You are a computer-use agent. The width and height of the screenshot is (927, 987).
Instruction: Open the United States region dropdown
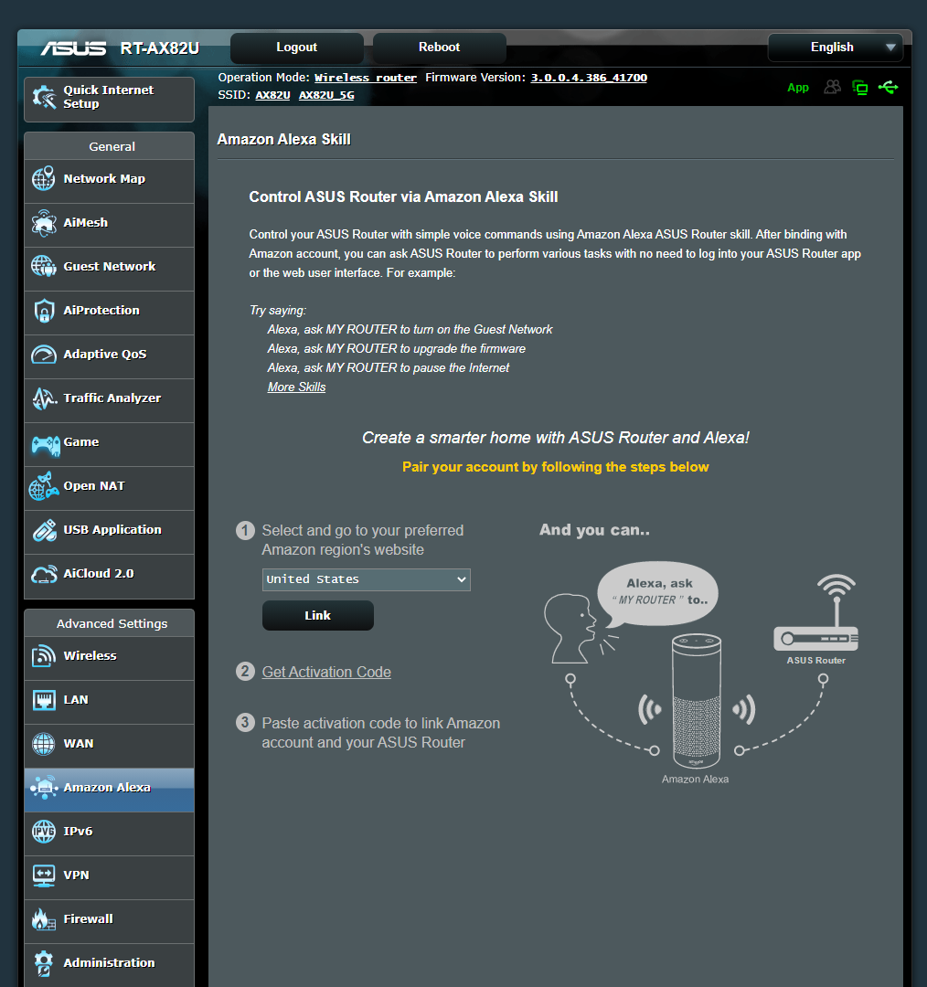click(366, 579)
